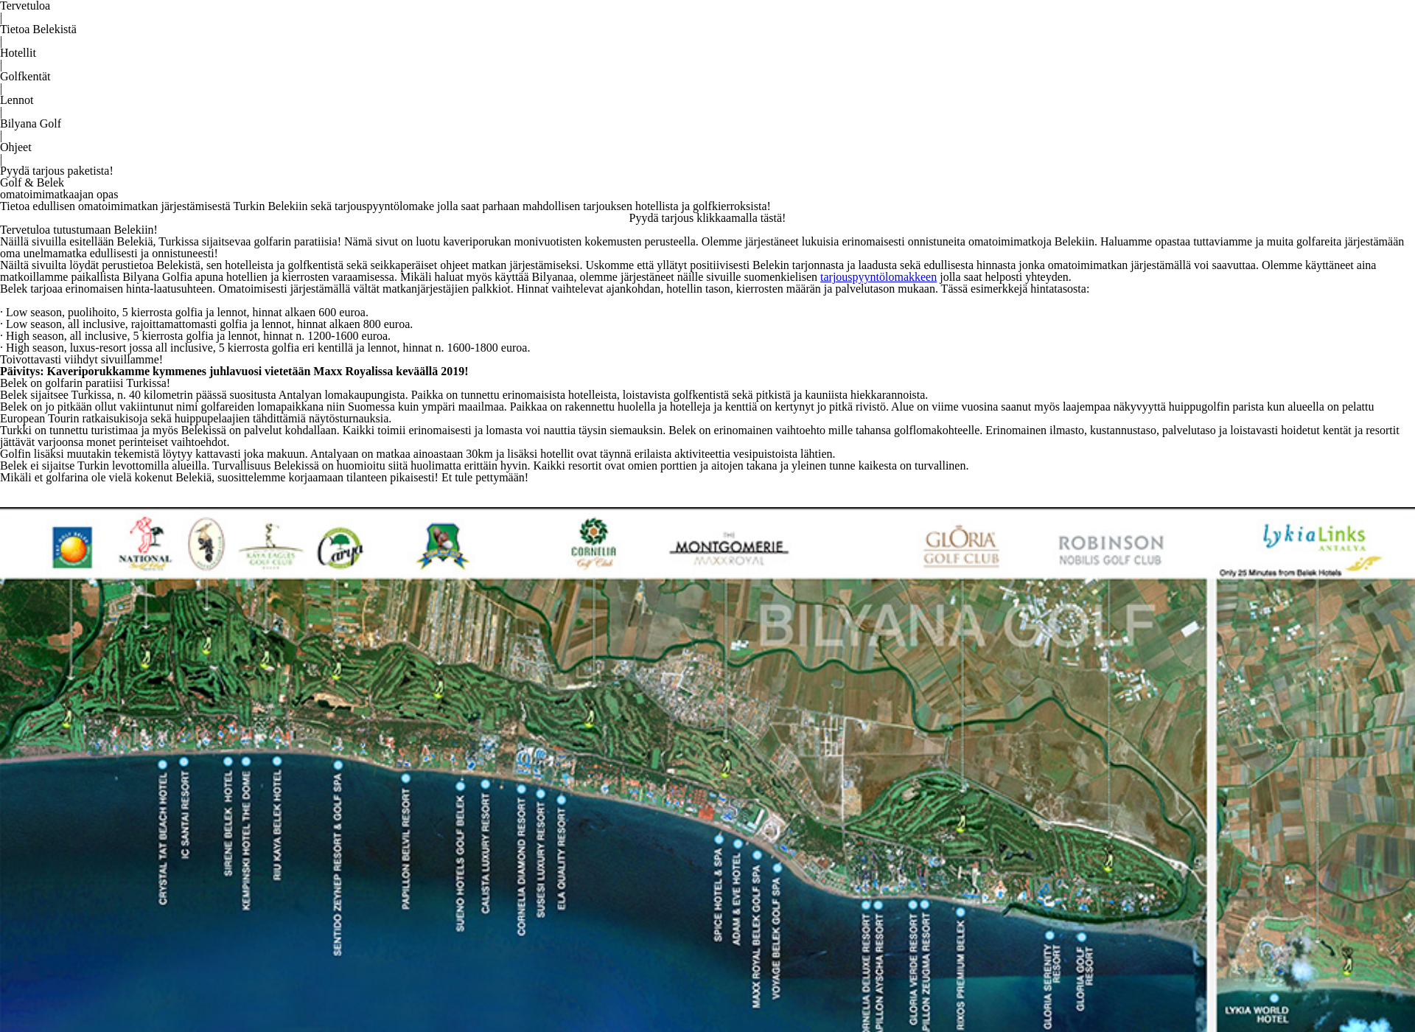Click the 'Only 25 Minutes from Belek Hotels' caption
The image size is (1415, 1032).
(x=1280, y=573)
